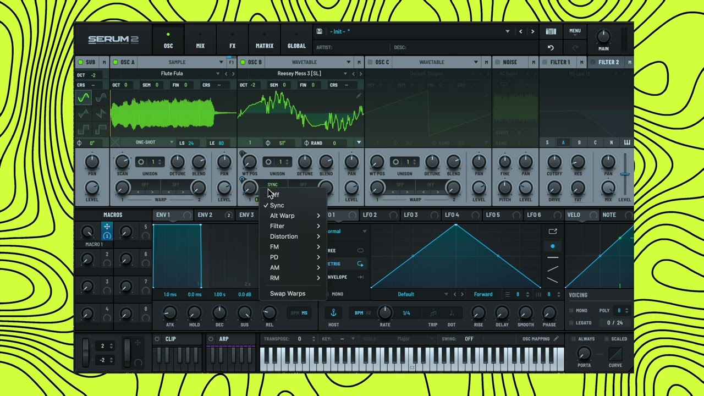Click previous wavetable arrow for Reesey Mess
The width and height of the screenshot is (704, 396).
point(353,74)
